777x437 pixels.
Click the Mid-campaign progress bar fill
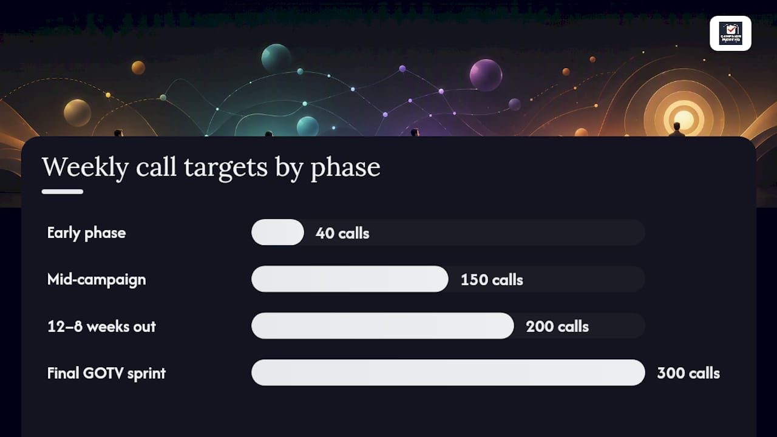click(350, 279)
